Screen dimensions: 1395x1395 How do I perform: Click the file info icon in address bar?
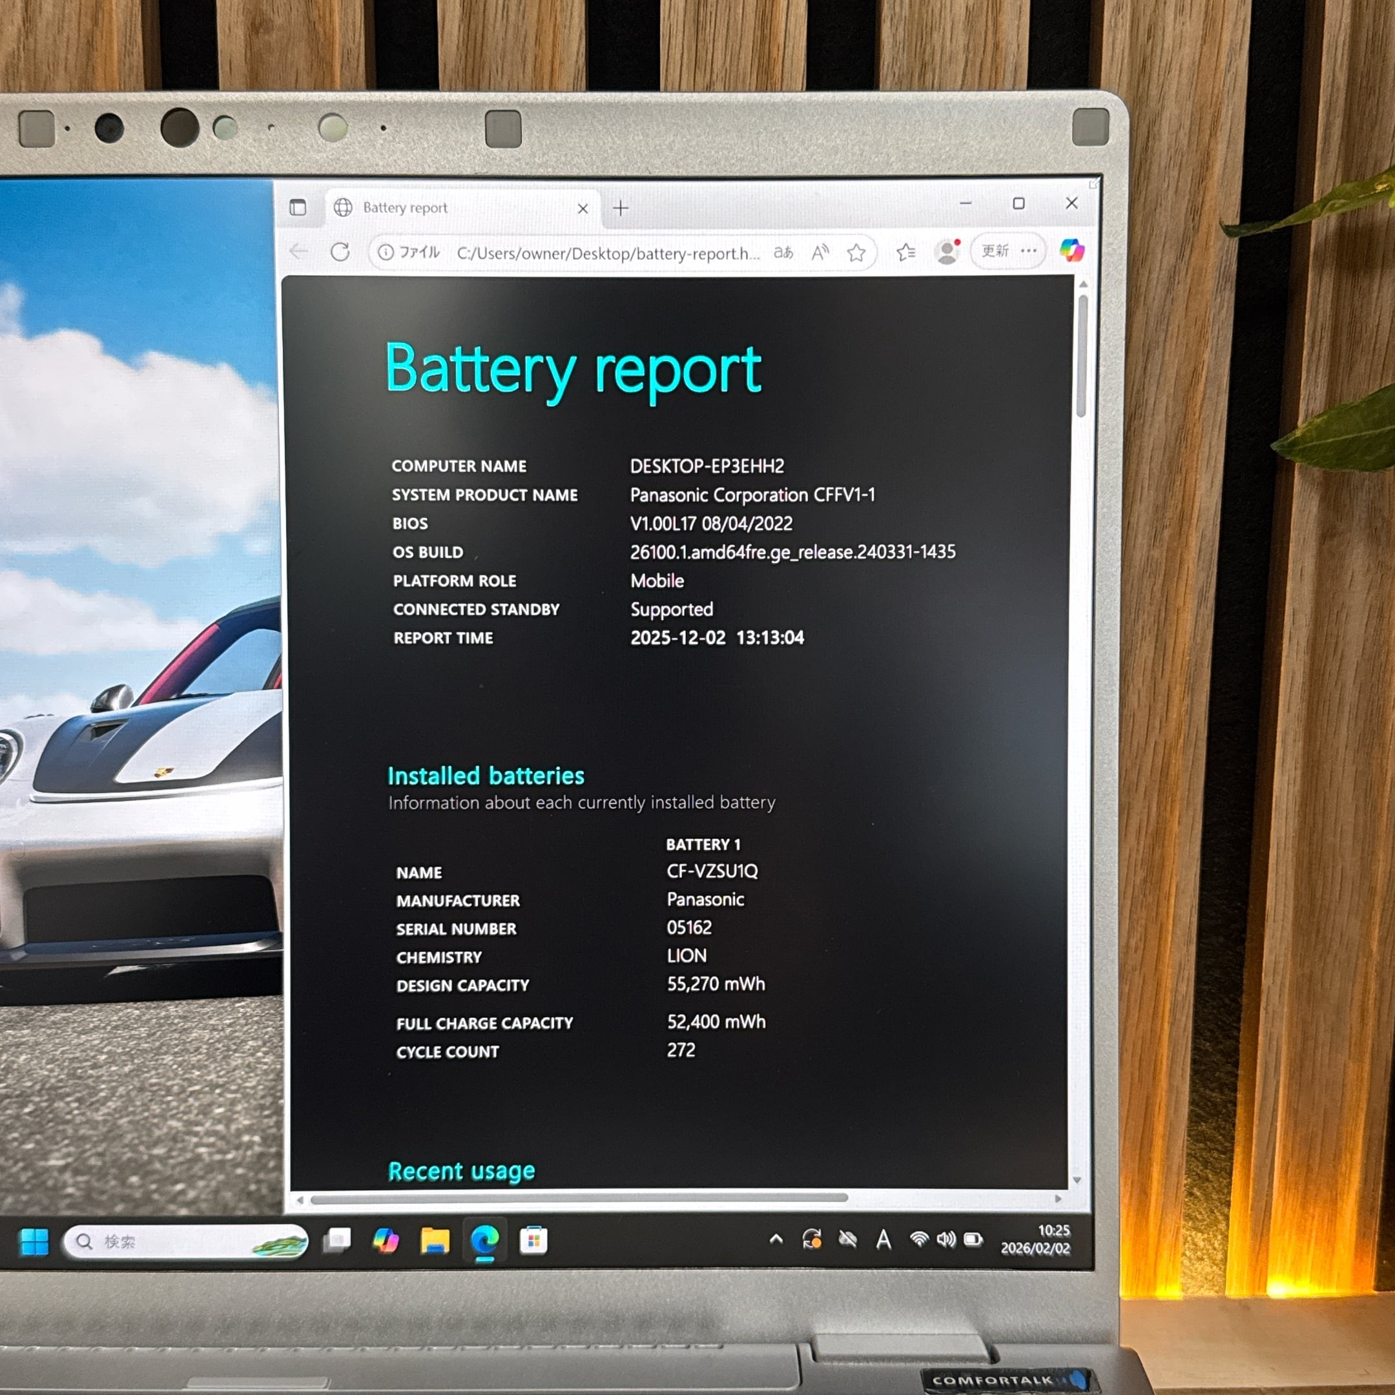(x=386, y=252)
